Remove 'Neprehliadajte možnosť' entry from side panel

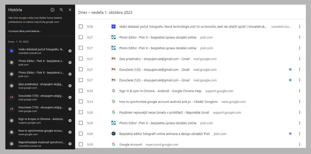pos(70,144)
